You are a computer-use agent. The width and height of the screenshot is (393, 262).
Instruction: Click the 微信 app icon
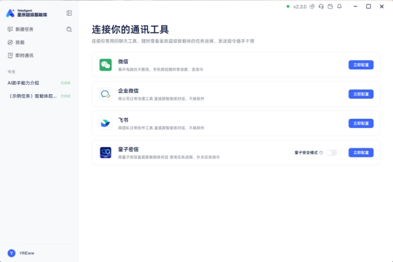[x=105, y=65]
